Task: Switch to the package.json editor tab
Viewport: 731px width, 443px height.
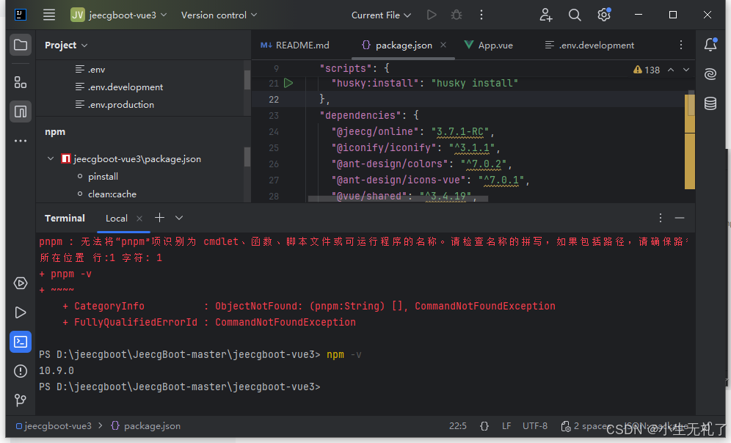Action: click(x=404, y=45)
